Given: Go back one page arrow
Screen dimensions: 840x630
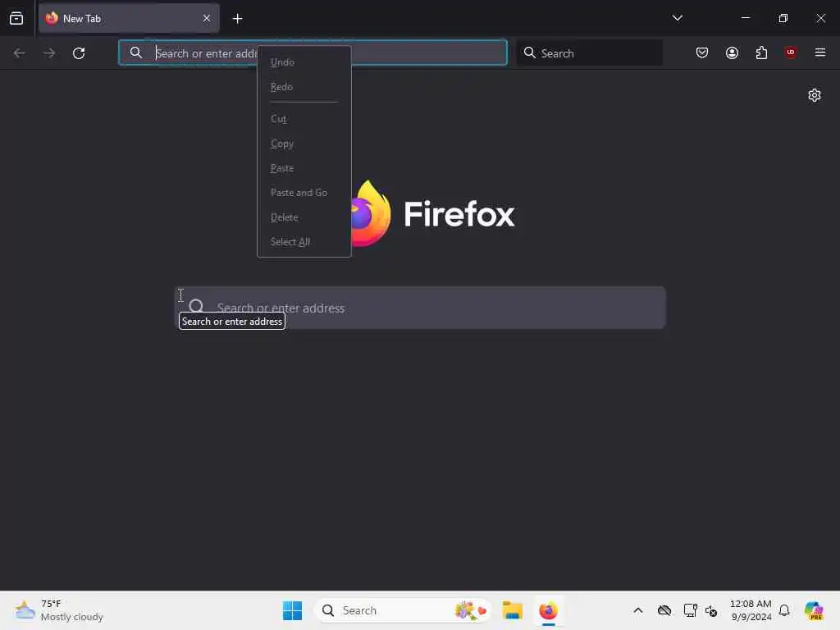Looking at the screenshot, I should pyautogui.click(x=20, y=53).
